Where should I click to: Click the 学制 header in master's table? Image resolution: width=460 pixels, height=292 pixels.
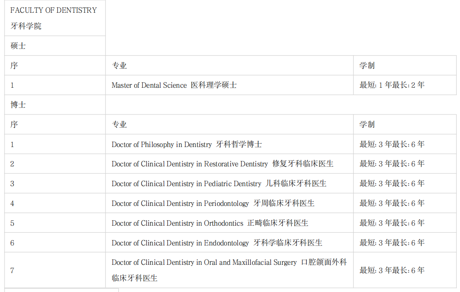pos(367,65)
